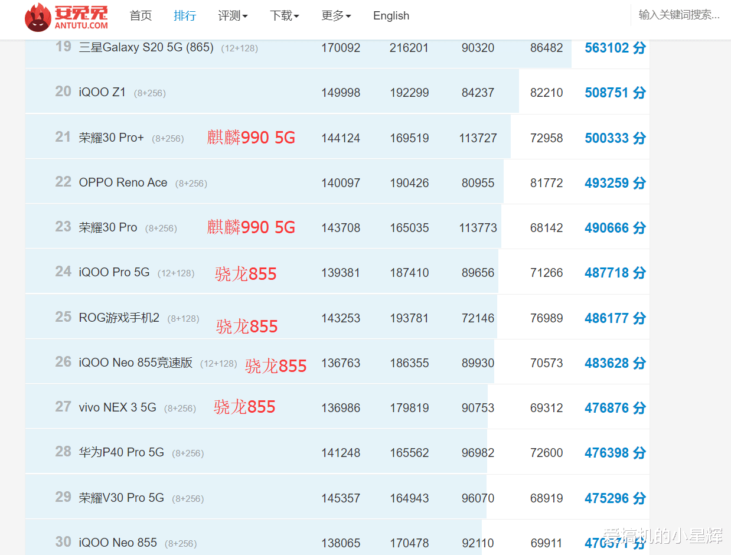This screenshot has height=555, width=731.
Task: Click the (8+256) spec of iQOO Z1
Action: point(150,93)
